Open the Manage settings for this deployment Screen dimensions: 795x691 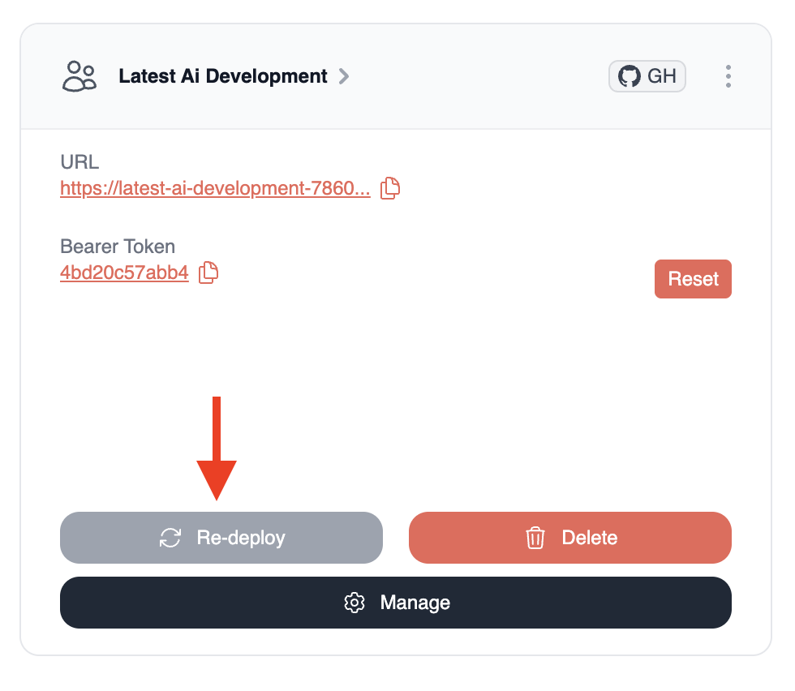395,603
